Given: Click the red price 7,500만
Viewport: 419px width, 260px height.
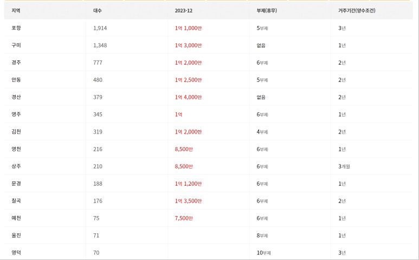Looking at the screenshot, I should click(x=184, y=218).
